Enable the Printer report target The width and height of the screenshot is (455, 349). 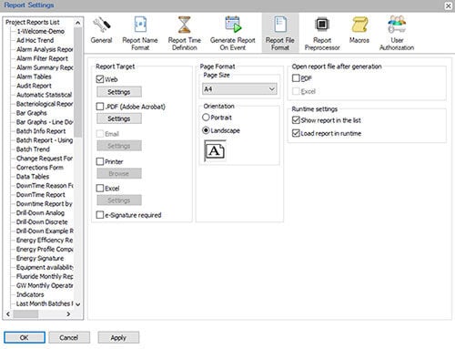(100, 161)
